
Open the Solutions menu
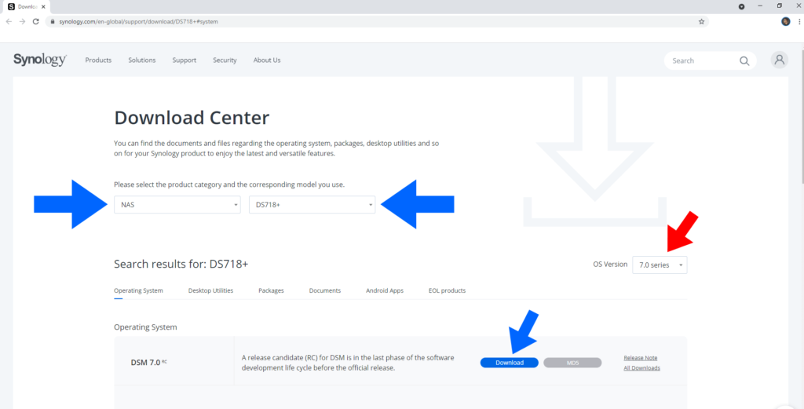[x=142, y=60]
